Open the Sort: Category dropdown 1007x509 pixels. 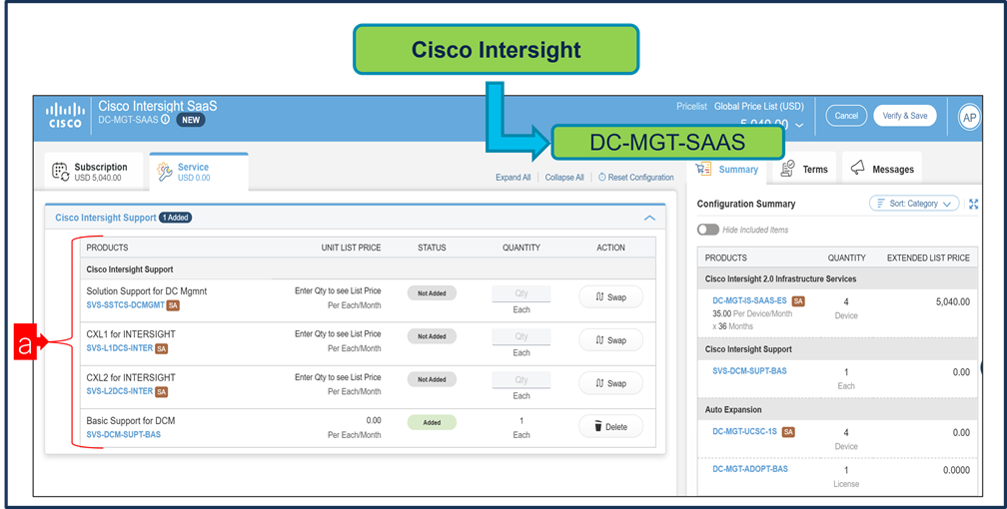click(x=914, y=204)
